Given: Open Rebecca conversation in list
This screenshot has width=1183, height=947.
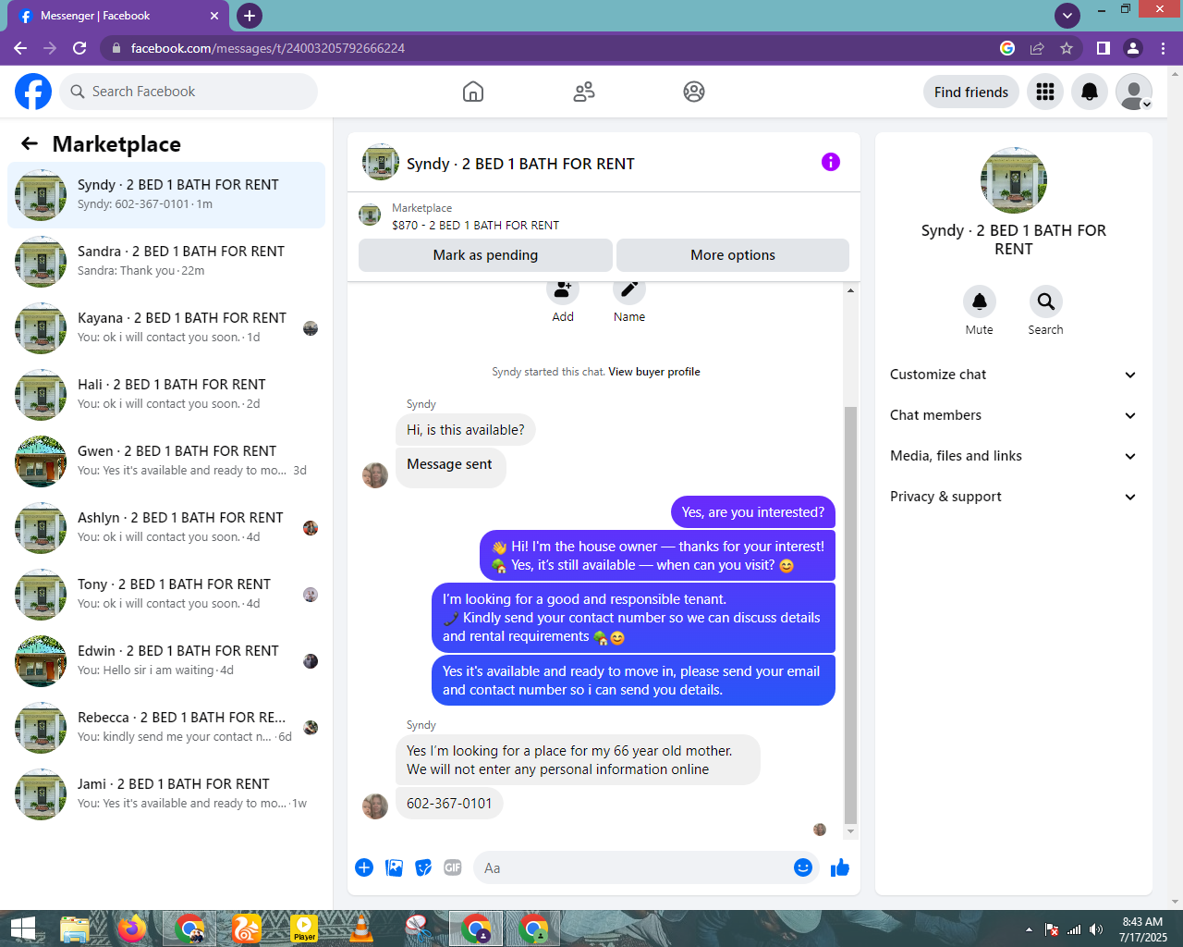Looking at the screenshot, I should 166,728.
